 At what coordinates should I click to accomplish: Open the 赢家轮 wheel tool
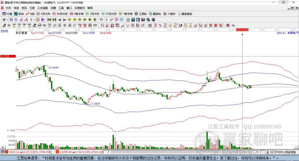click(x=155, y=14)
